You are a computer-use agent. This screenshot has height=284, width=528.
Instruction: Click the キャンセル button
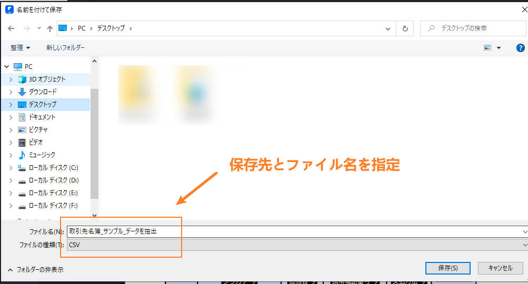point(501,268)
